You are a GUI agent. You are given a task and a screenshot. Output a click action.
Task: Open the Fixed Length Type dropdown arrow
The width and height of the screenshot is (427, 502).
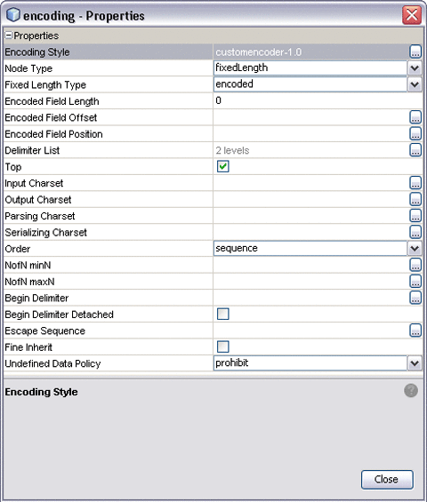tap(415, 84)
